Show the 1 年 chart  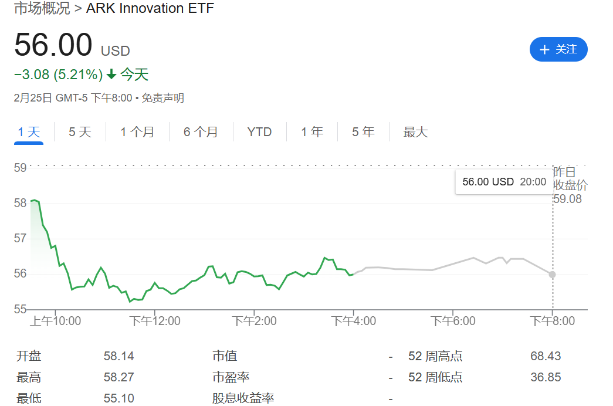point(312,132)
